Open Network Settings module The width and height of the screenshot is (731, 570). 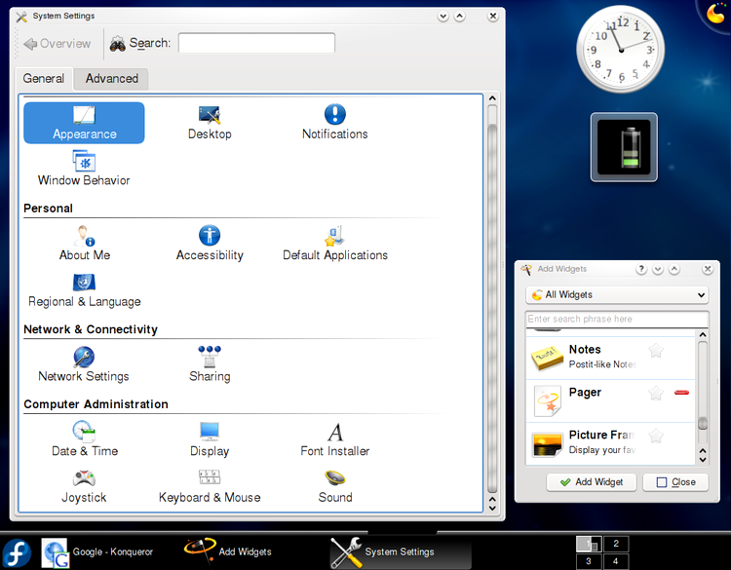point(84,364)
